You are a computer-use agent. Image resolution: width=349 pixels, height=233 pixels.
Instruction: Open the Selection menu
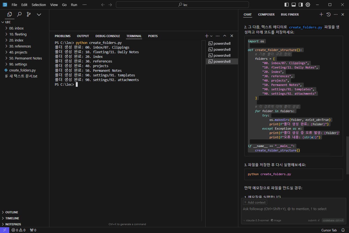(x=39, y=5)
